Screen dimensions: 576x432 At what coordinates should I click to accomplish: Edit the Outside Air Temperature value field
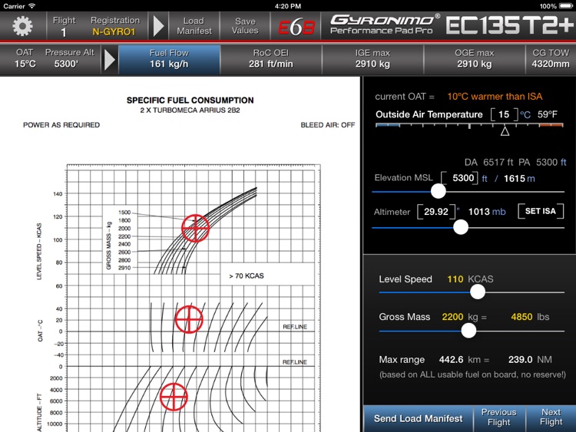coord(504,114)
